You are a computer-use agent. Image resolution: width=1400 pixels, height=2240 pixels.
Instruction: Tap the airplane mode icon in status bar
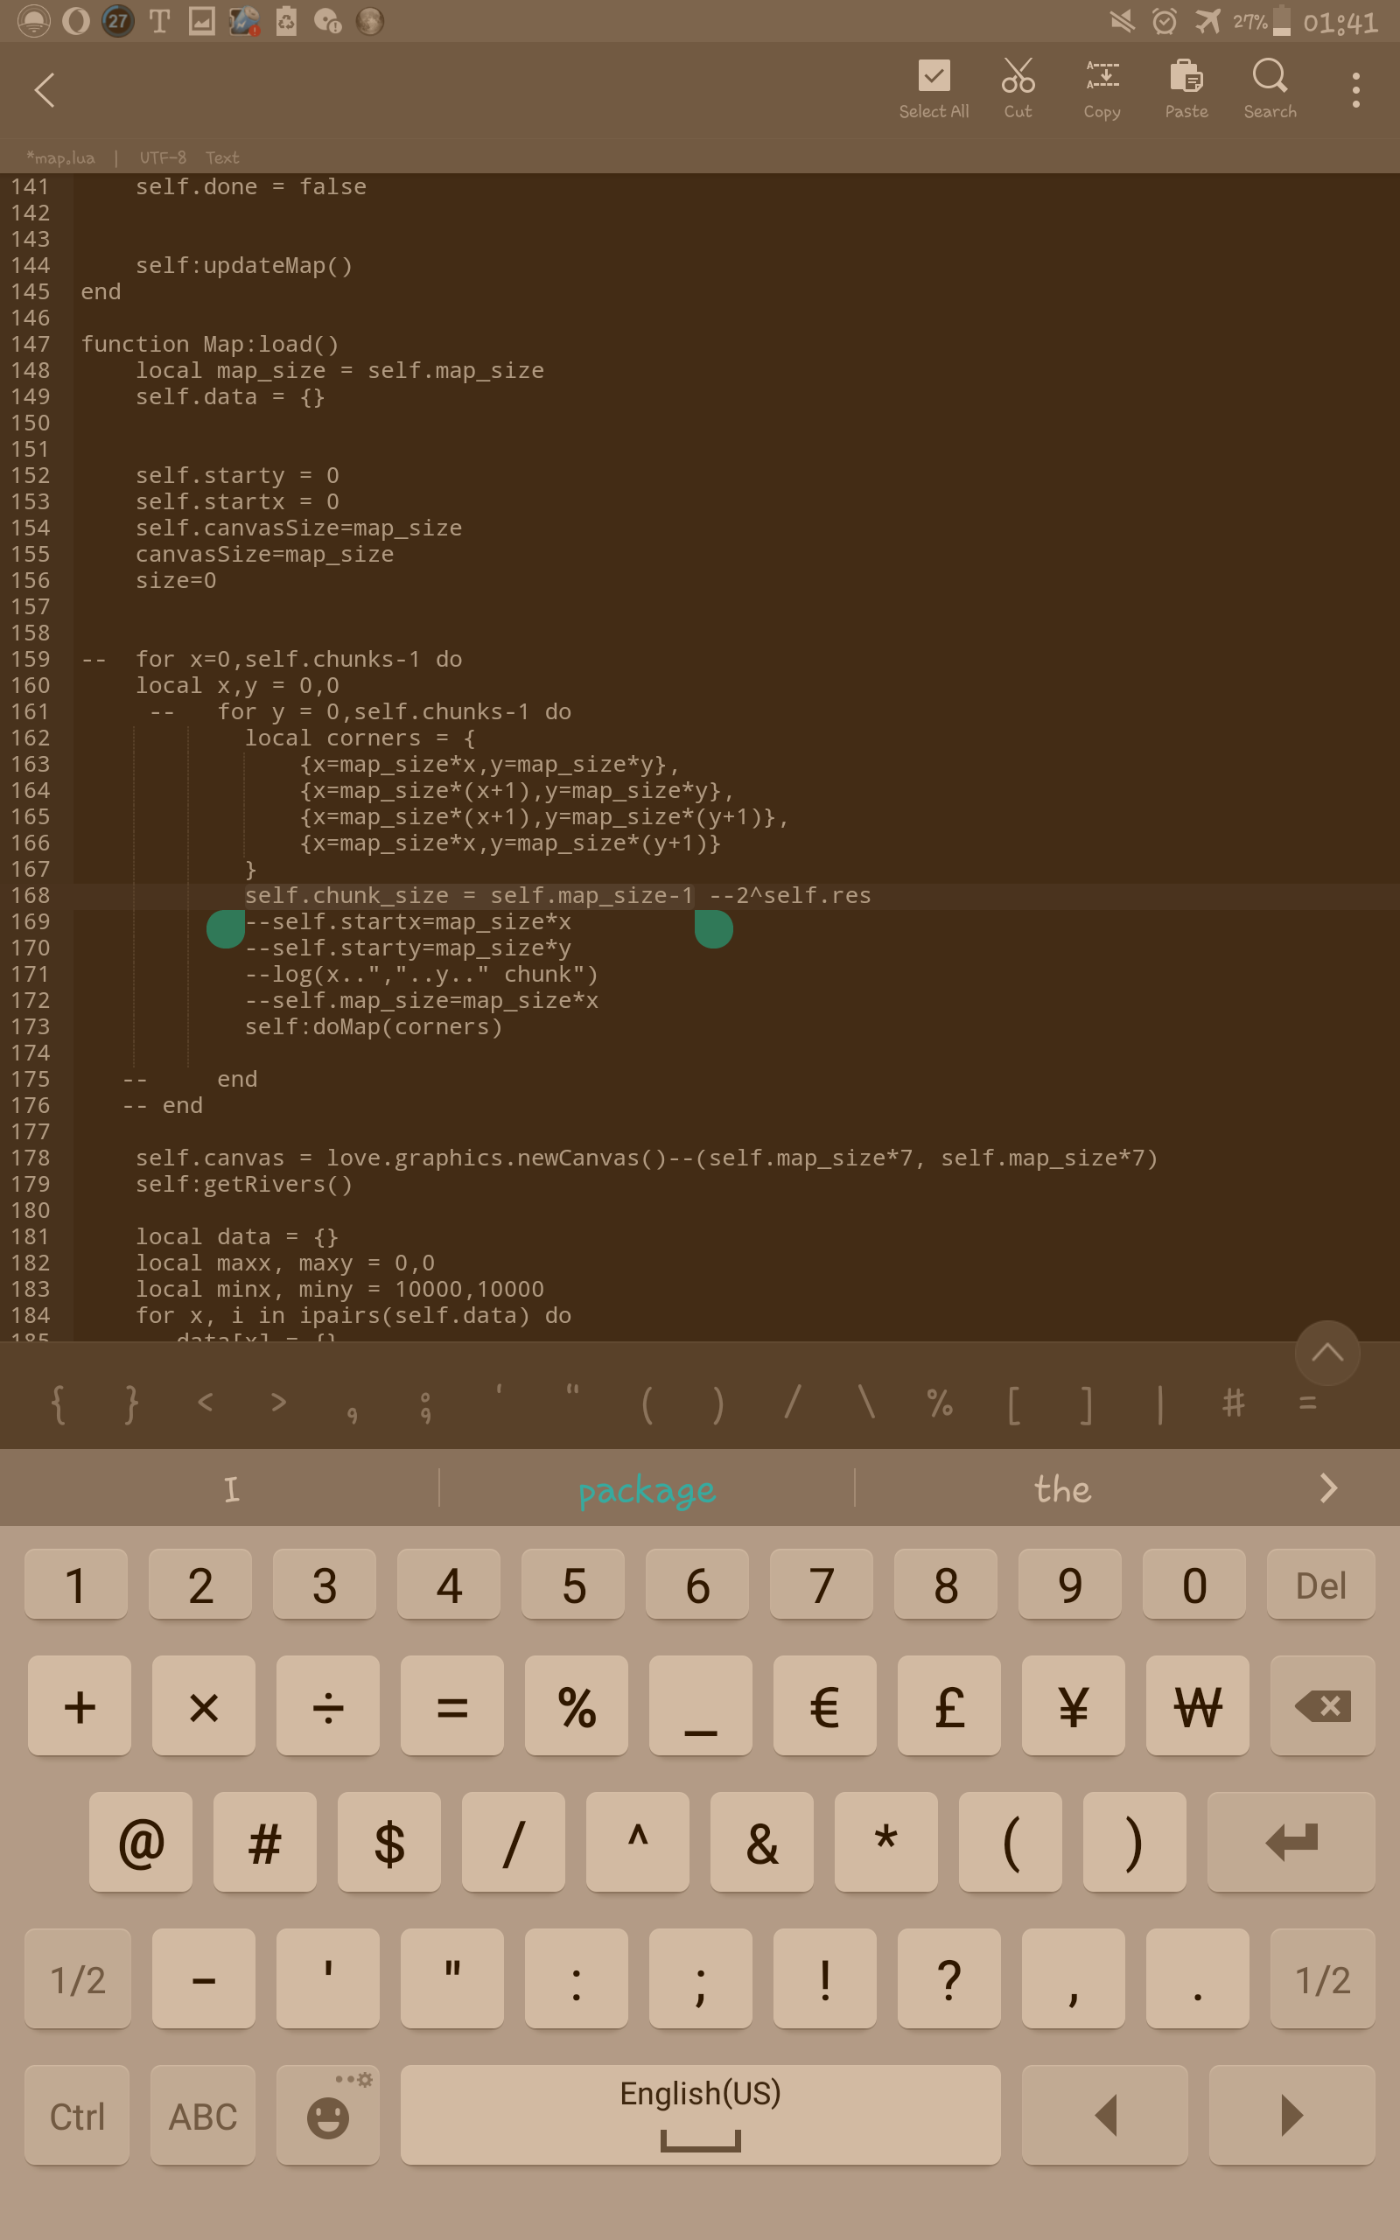click(x=1207, y=20)
